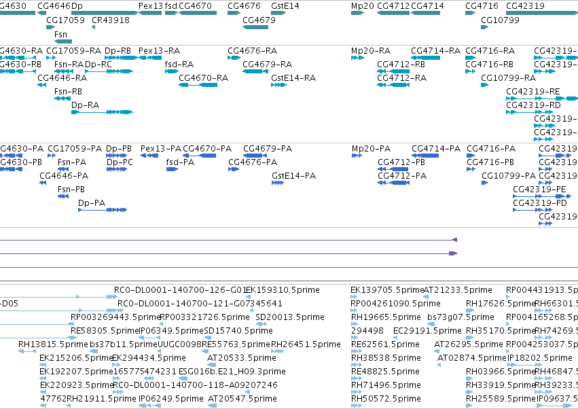Click transcript Dp-RC
578x409 pixels.
point(98,64)
